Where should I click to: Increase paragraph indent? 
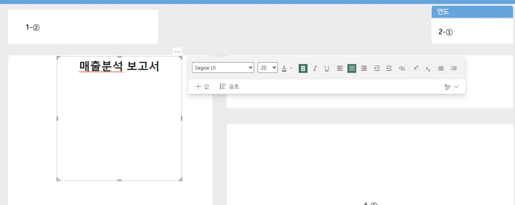388,68
